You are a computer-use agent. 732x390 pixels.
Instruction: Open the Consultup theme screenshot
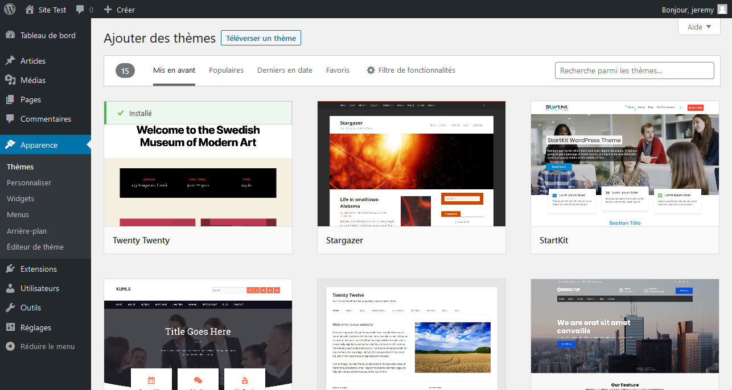(625, 334)
